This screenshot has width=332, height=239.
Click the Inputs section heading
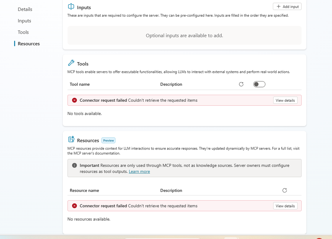[84, 7]
